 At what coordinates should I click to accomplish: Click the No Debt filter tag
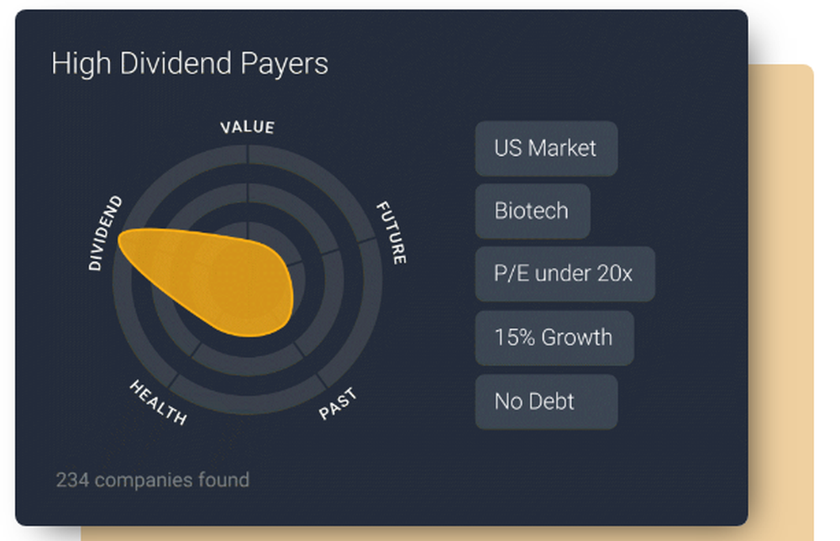point(546,402)
